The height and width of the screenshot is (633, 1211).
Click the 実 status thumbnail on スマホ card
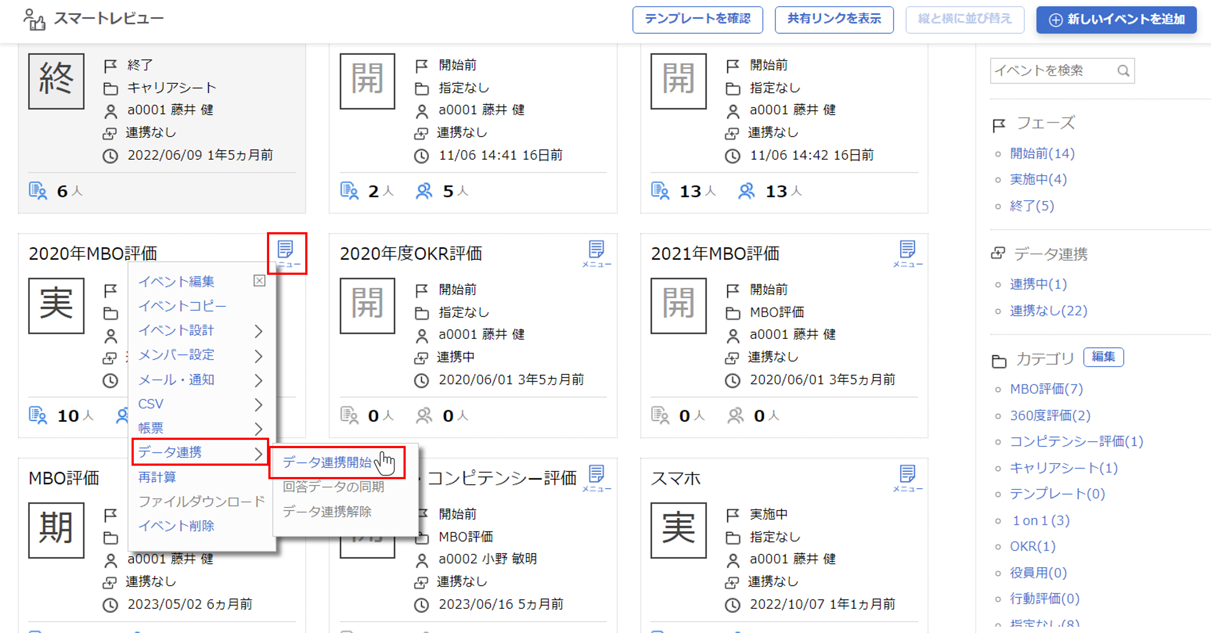click(x=678, y=530)
